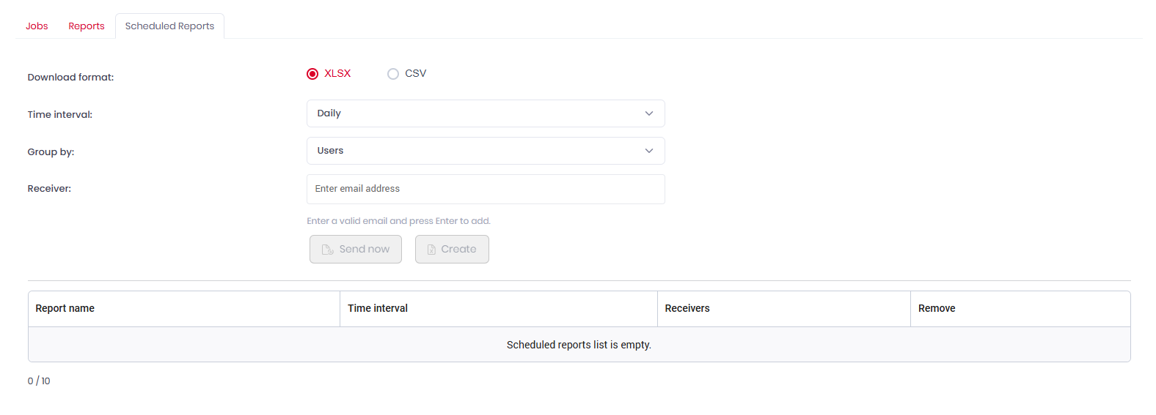Viewport: 1156px width, 415px height.
Task: Click the chevron arrow beside Users
Action: [x=649, y=151]
